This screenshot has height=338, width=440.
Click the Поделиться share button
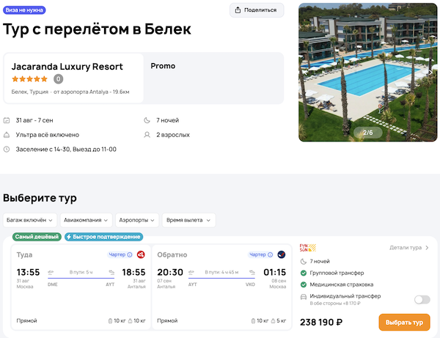257,10
